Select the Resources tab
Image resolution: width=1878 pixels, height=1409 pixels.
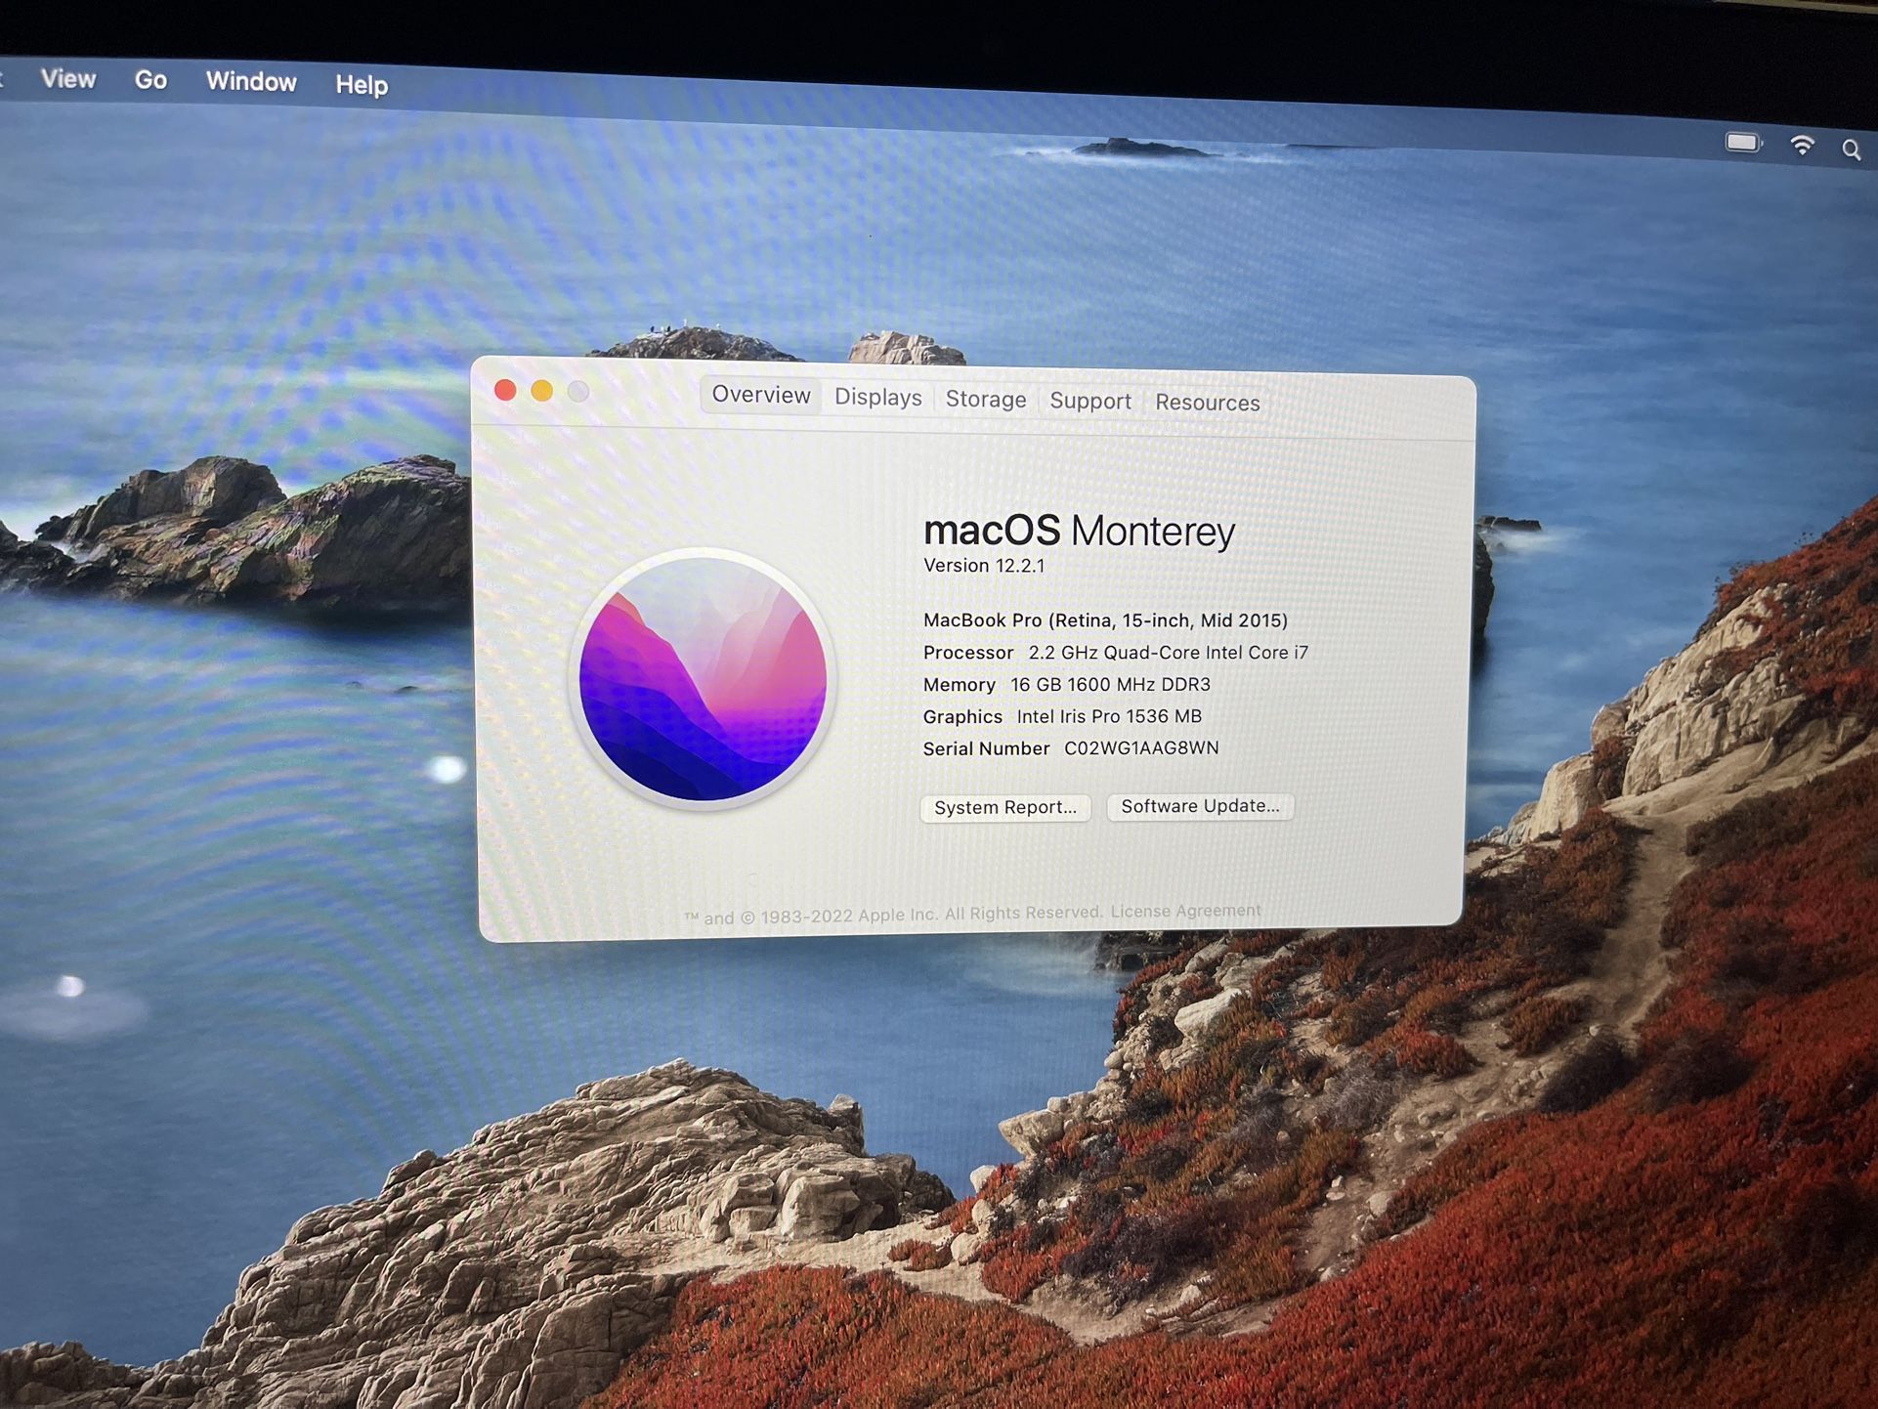[x=1207, y=403]
